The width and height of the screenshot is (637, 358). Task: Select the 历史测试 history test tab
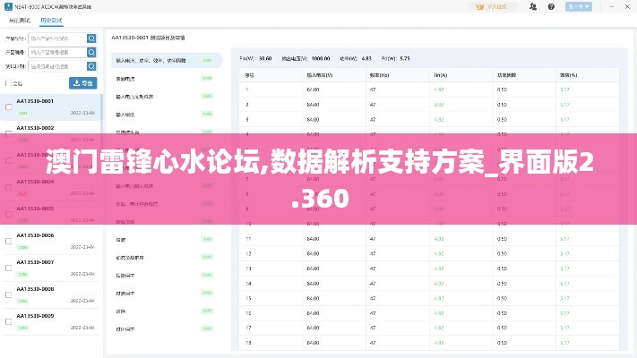(51, 21)
